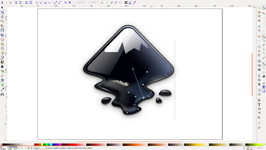
Task: Toggle enable snapping at top right
Action: pyautogui.click(x=264, y=8)
